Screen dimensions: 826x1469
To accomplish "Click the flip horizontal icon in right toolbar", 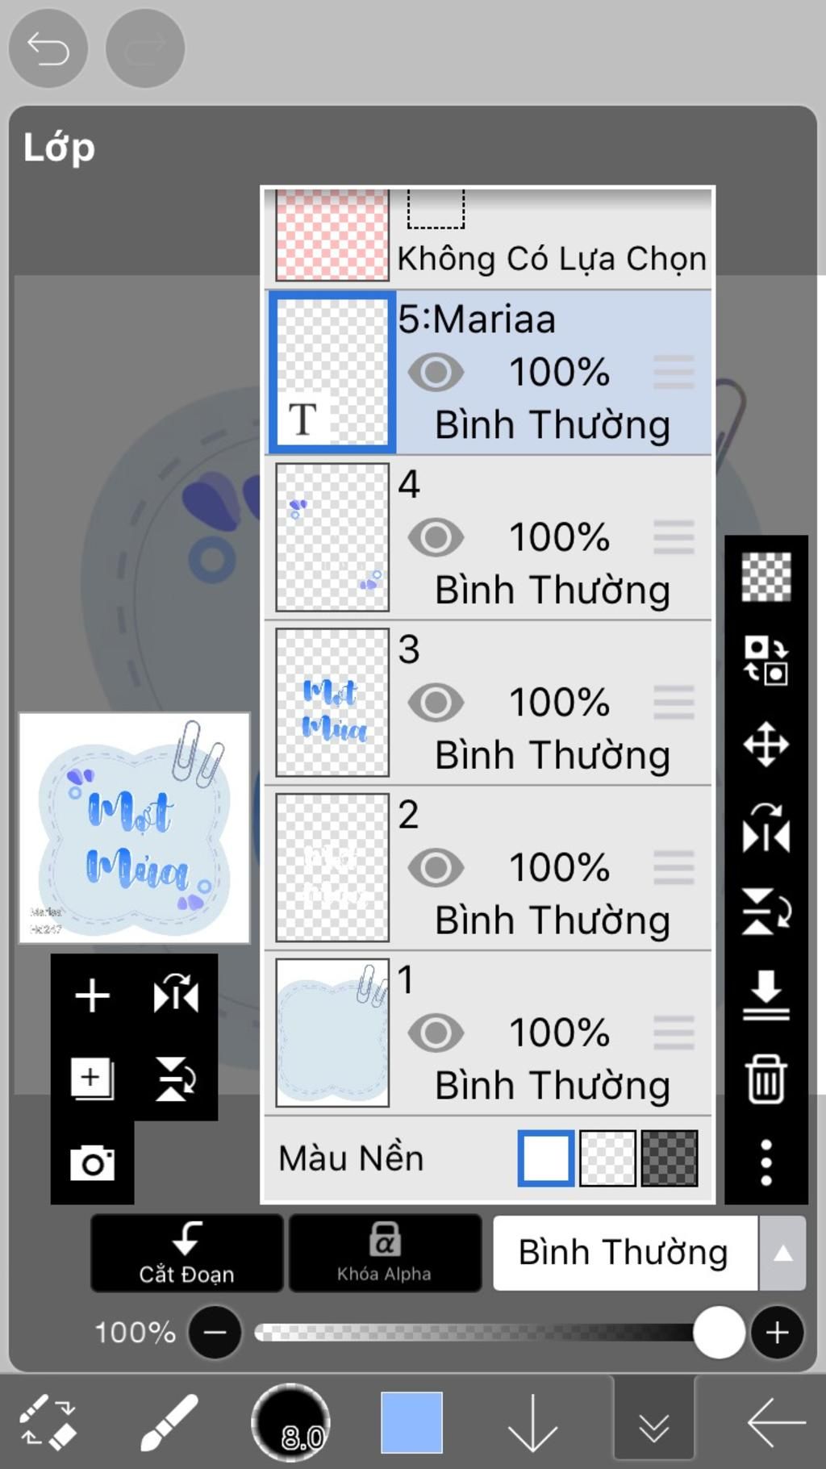I will 766,828.
